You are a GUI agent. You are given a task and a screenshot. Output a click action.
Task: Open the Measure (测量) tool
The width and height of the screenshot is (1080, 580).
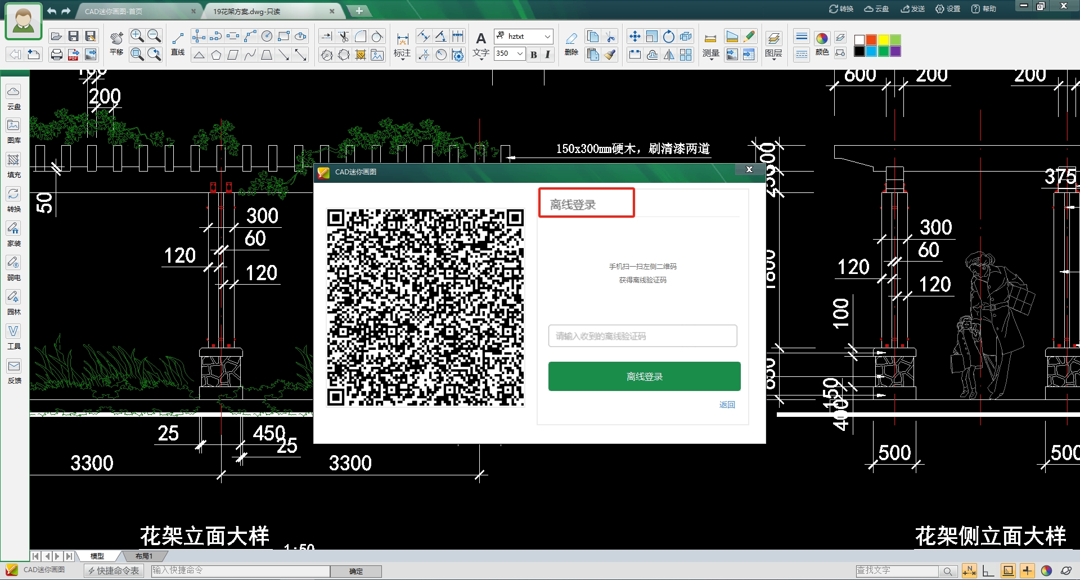[711, 42]
